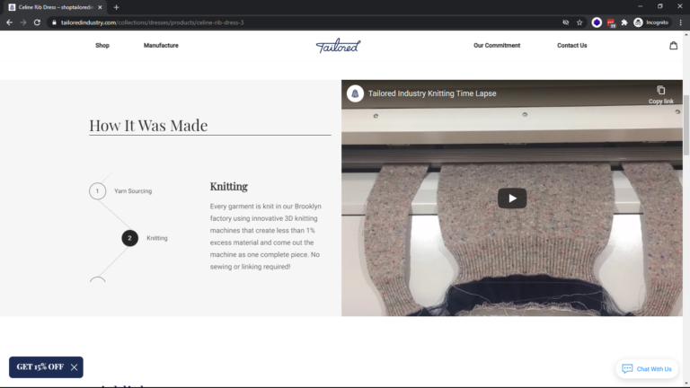Open the Chrome extensions puzzle icon

tap(624, 22)
